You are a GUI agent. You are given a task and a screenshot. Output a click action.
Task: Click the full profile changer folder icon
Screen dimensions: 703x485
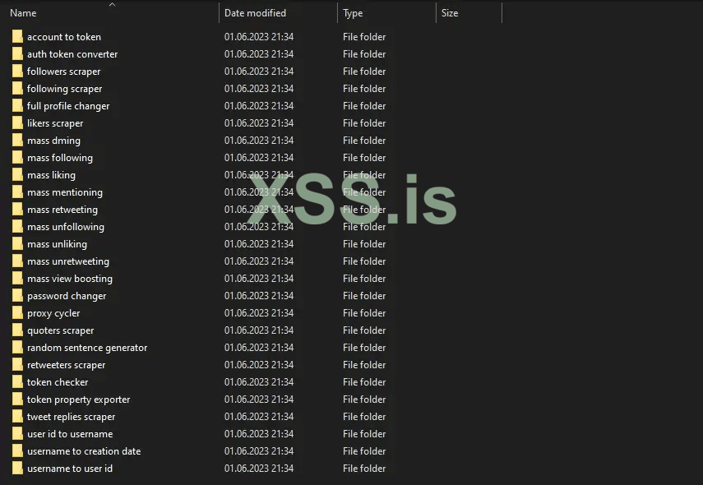click(17, 106)
